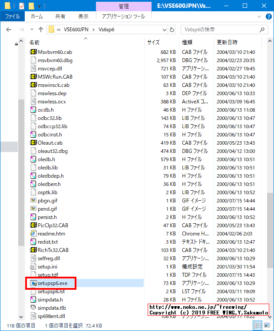Select the setupsp6.lst file
Viewport: 274px width, 331px height.
tap(51, 291)
